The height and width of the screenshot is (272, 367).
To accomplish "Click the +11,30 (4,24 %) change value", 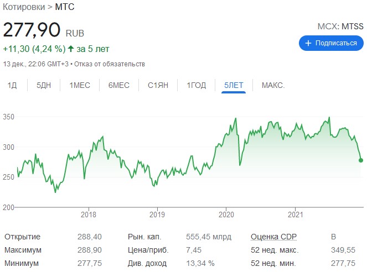I will click(34, 49).
